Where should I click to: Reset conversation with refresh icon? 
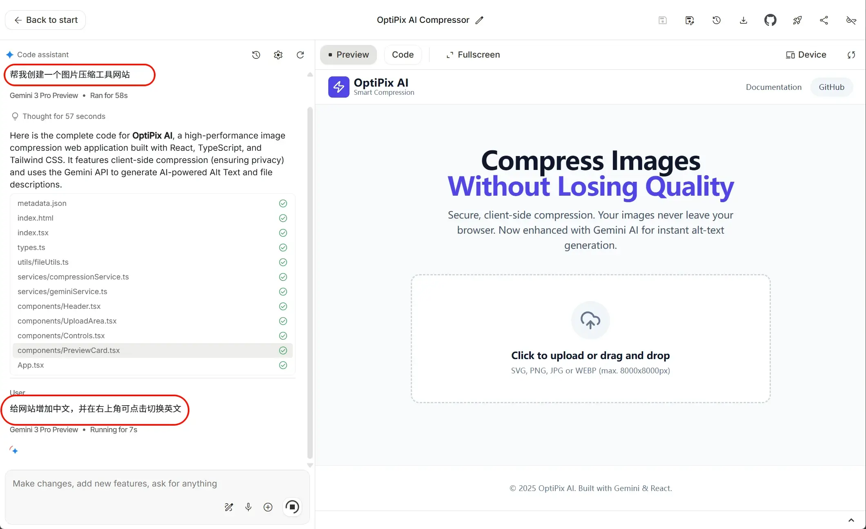[x=300, y=55]
